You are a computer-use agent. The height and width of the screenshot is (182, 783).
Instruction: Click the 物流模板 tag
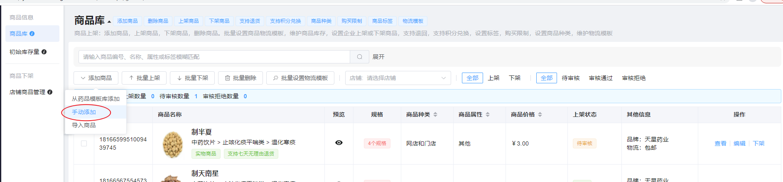pos(413,21)
